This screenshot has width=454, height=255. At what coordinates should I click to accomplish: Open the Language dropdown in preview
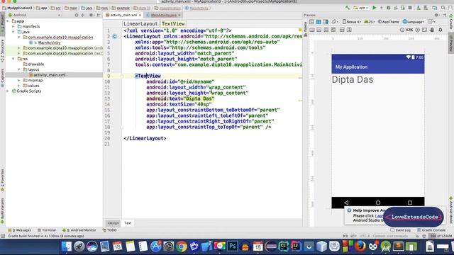414,22
